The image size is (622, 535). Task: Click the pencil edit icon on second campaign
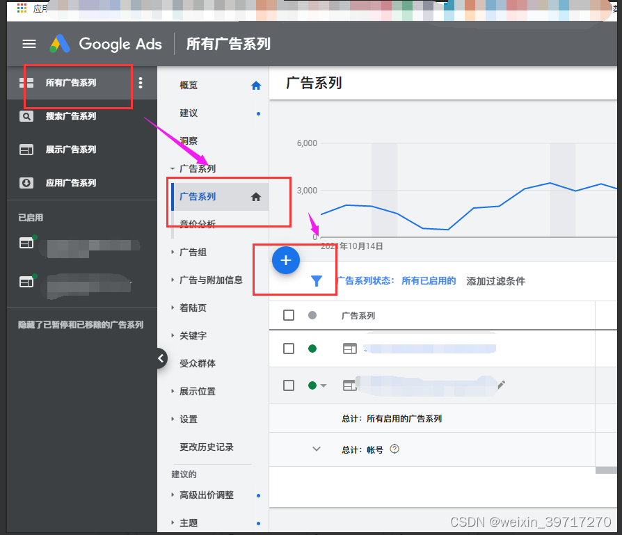coord(502,384)
